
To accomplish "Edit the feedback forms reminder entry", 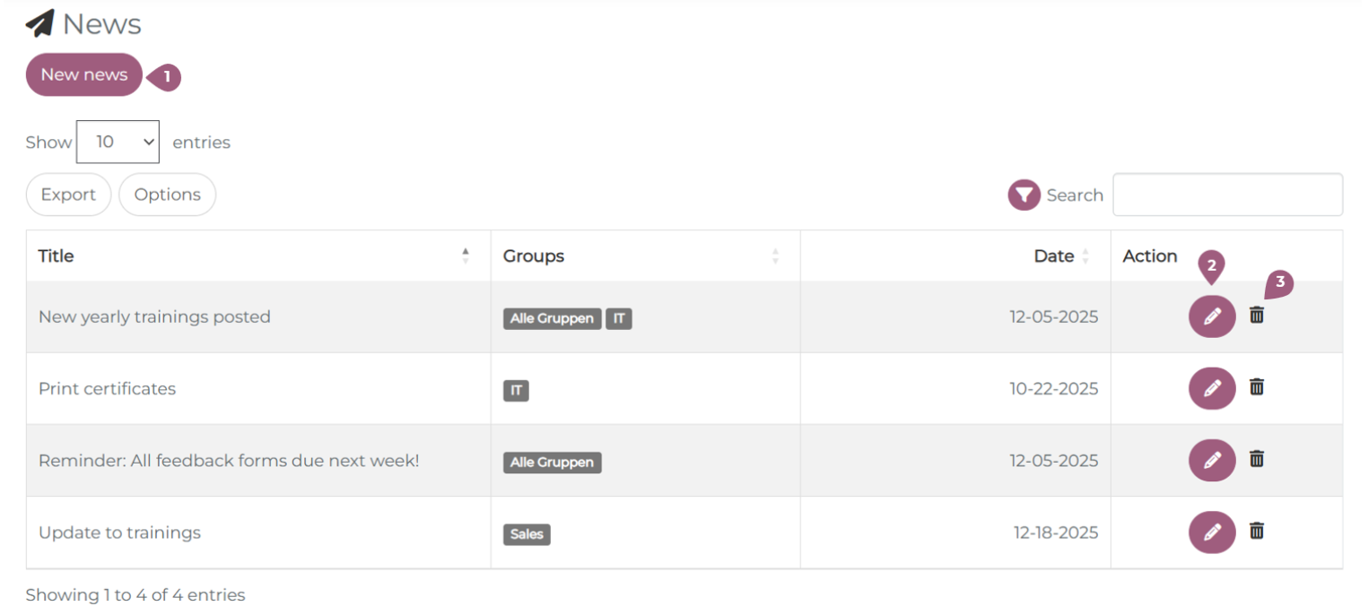I will pos(1212,460).
